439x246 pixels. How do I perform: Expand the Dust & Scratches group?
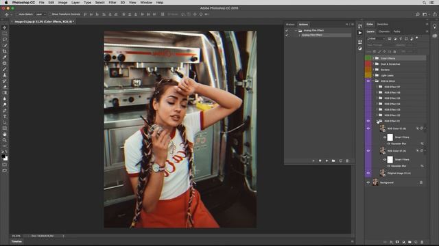(373, 64)
